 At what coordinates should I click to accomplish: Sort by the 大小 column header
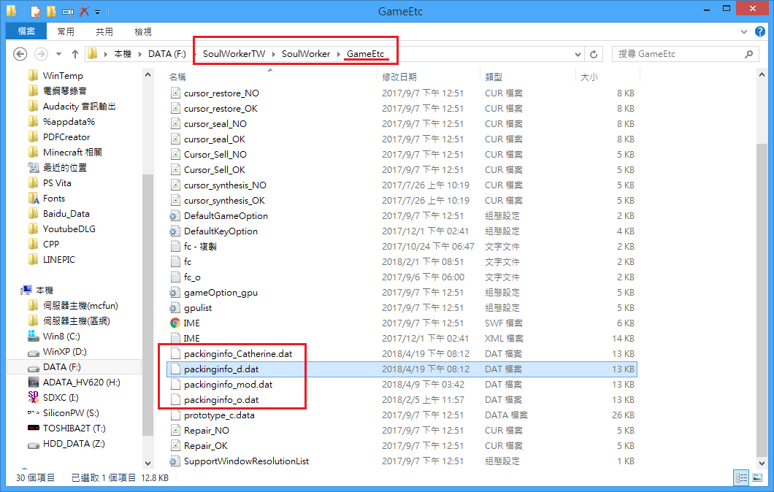click(x=589, y=77)
